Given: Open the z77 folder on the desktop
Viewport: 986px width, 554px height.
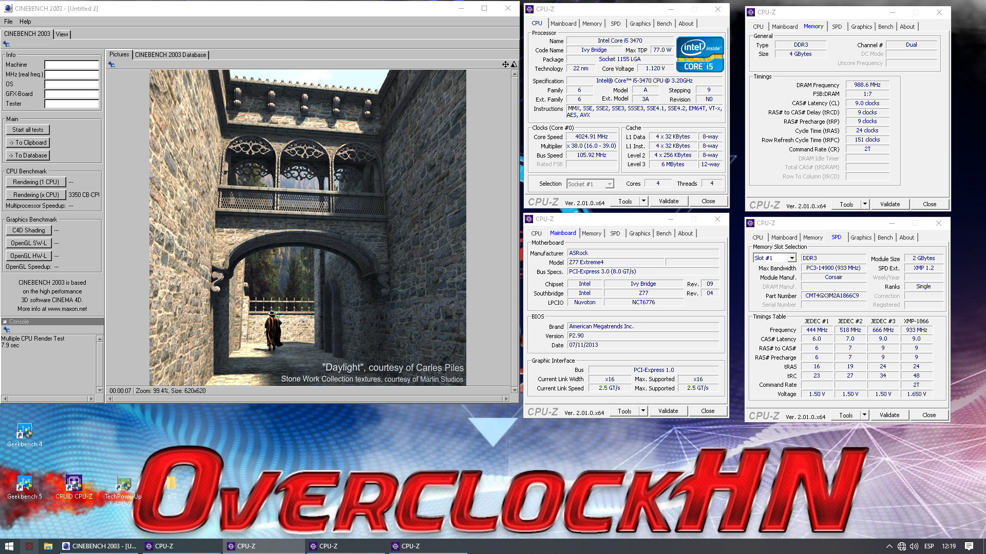Looking at the screenshot, I should tap(172, 487).
